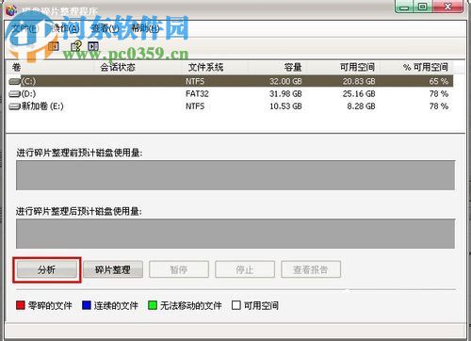This screenshot has width=471, height=341.
Task: Click the greyed-out 暂停 button
Action: point(179,269)
